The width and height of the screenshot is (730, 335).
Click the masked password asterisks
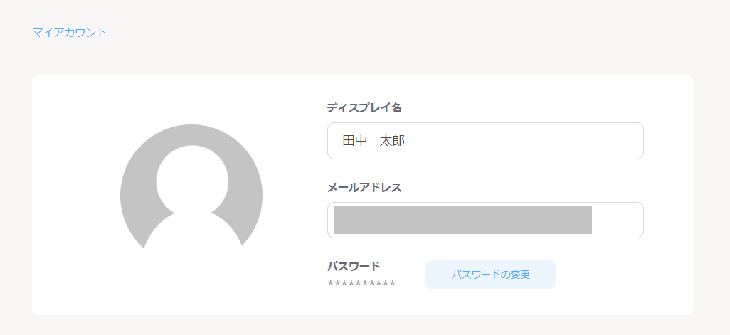click(361, 284)
